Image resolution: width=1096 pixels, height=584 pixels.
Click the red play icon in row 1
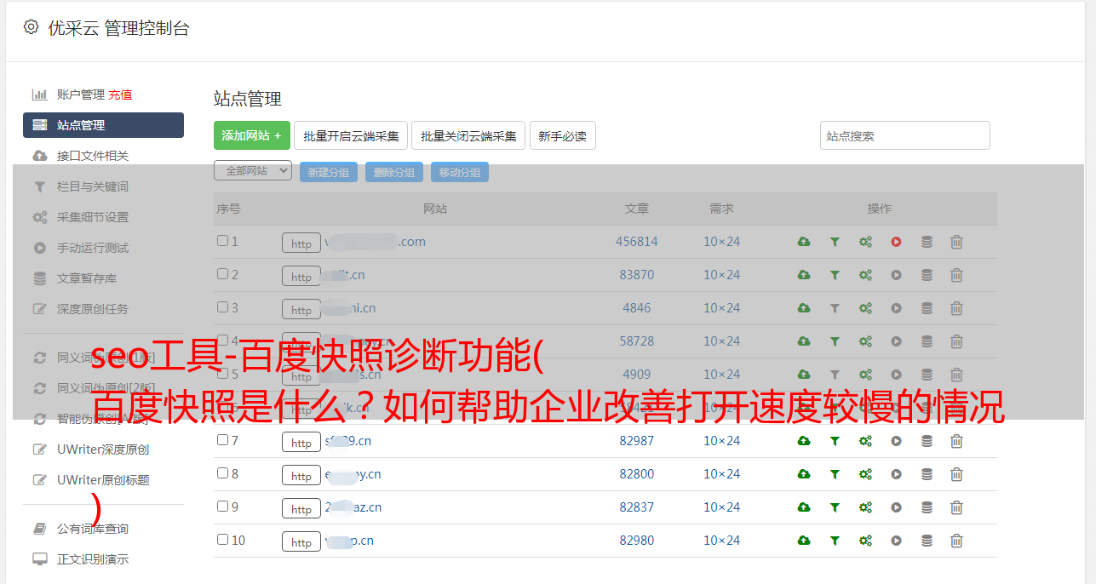896,242
